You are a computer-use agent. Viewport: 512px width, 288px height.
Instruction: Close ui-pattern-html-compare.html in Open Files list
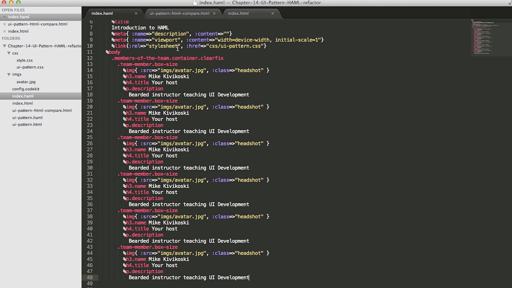4,24
